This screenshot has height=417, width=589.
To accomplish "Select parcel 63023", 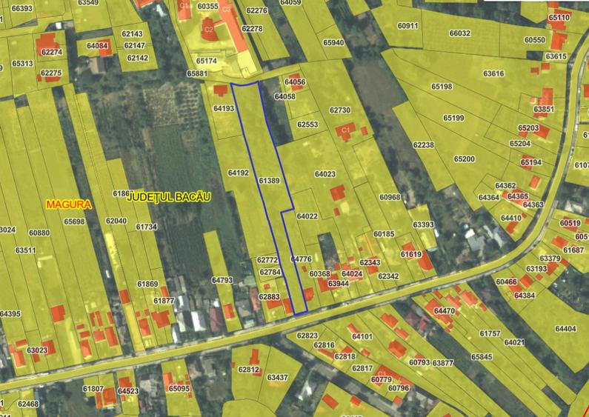I will (x=37, y=350).
